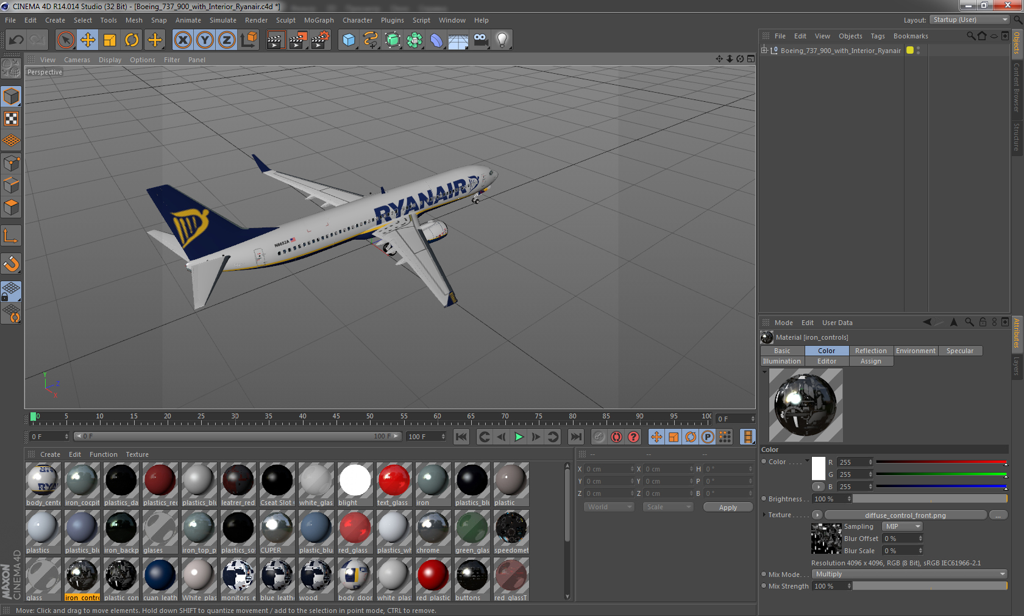Open the Sampling MIP dropdown
This screenshot has height=616, width=1024.
pos(902,526)
